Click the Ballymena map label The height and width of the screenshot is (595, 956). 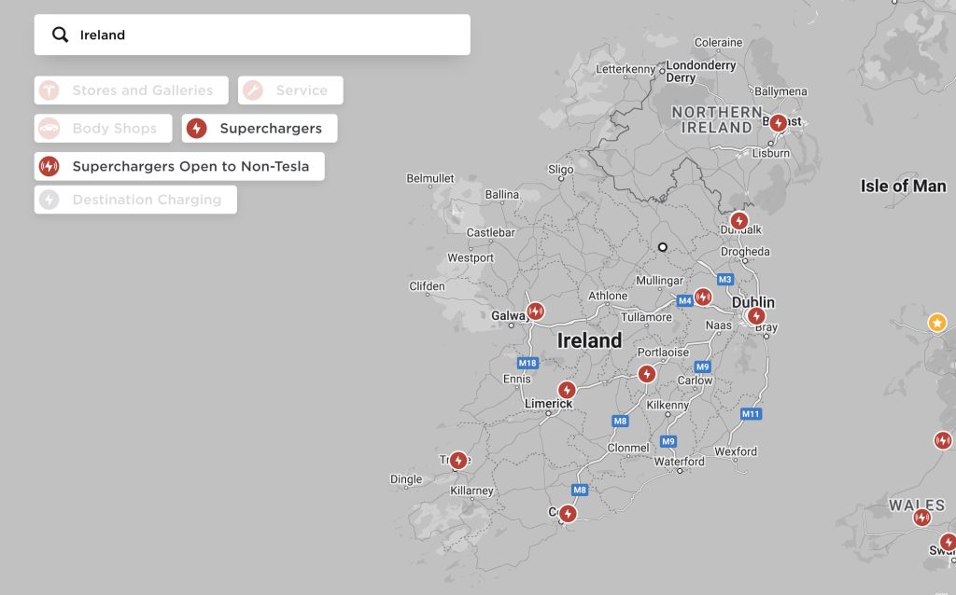coord(781,91)
